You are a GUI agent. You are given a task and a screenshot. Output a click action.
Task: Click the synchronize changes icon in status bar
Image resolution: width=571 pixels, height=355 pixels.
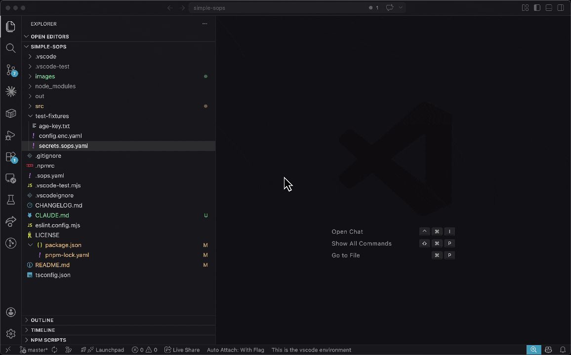[54, 350]
